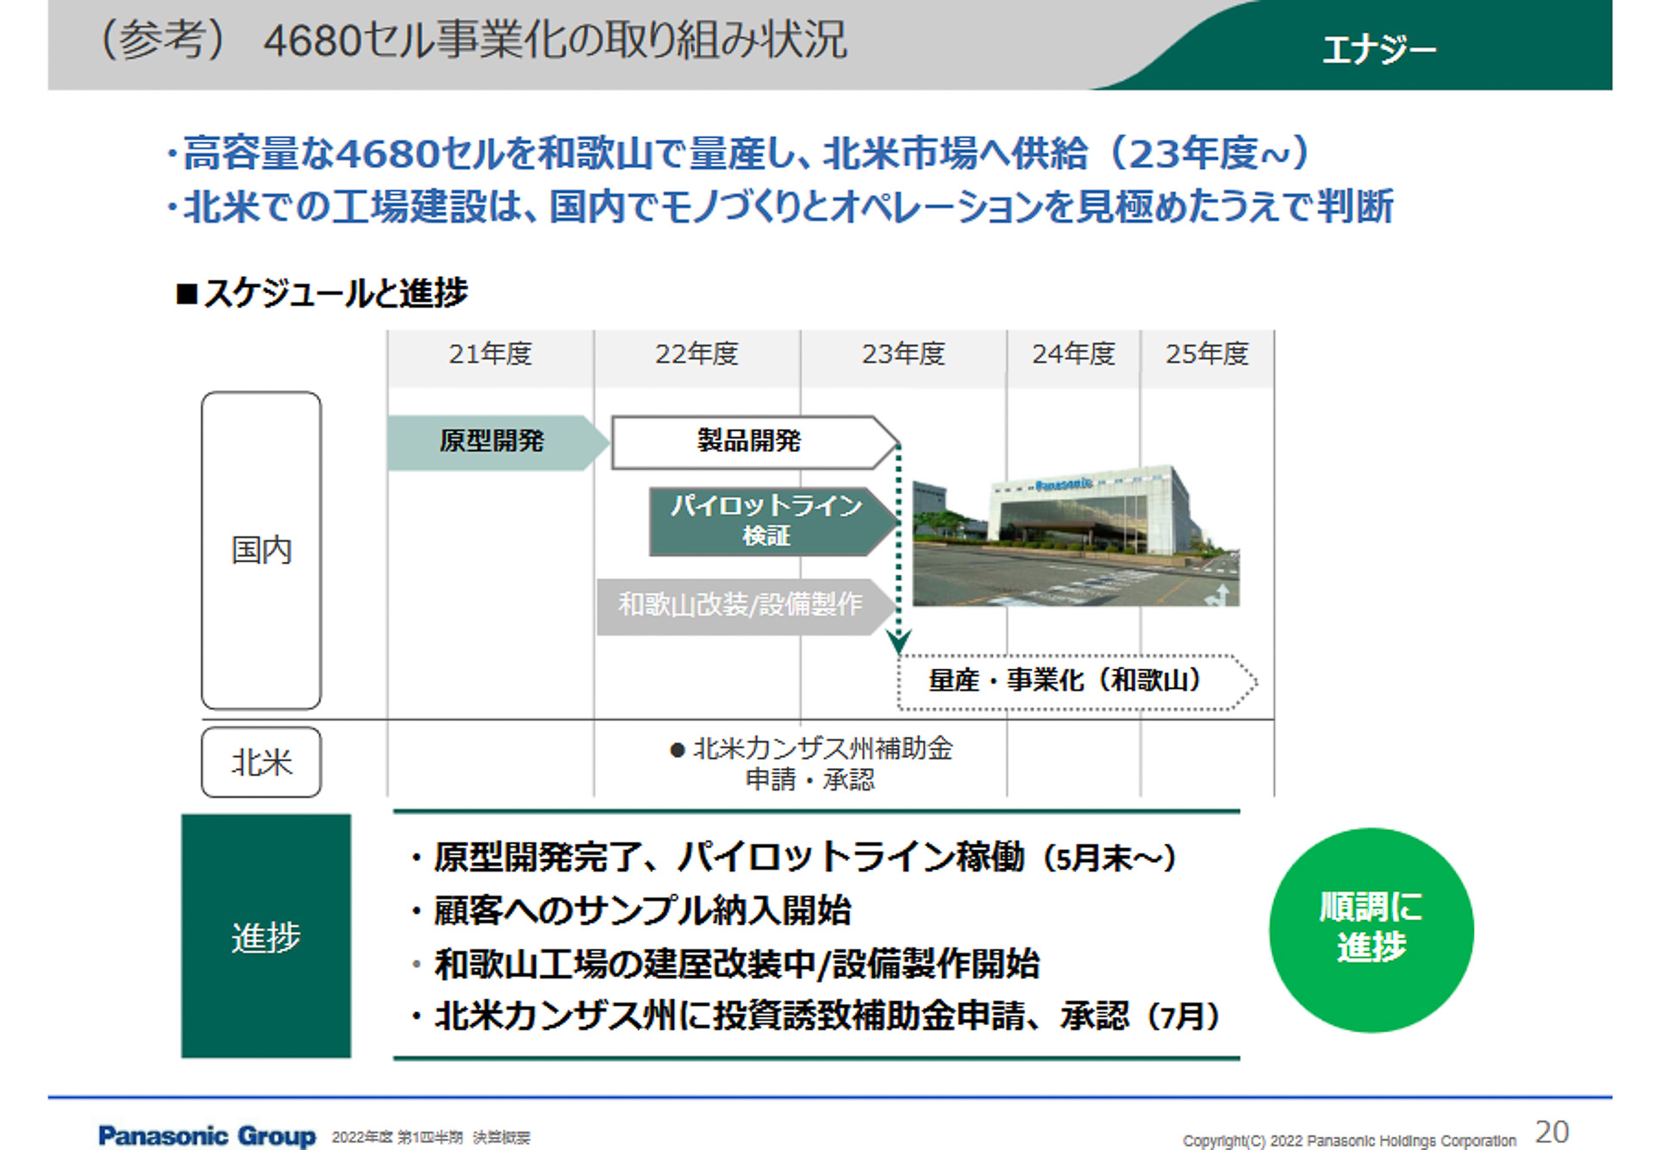Select the エナジー tab in the header

[1379, 49]
